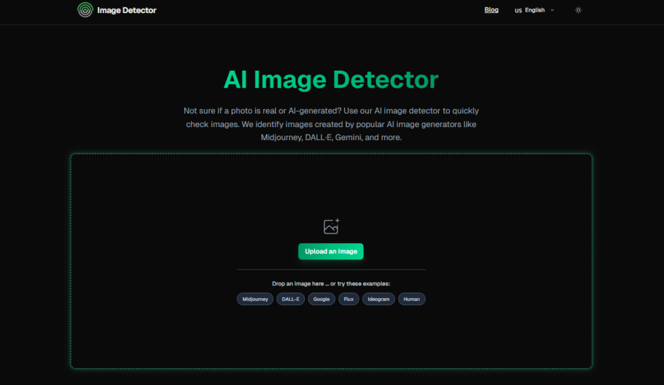Choose the Google example image

coord(322,299)
